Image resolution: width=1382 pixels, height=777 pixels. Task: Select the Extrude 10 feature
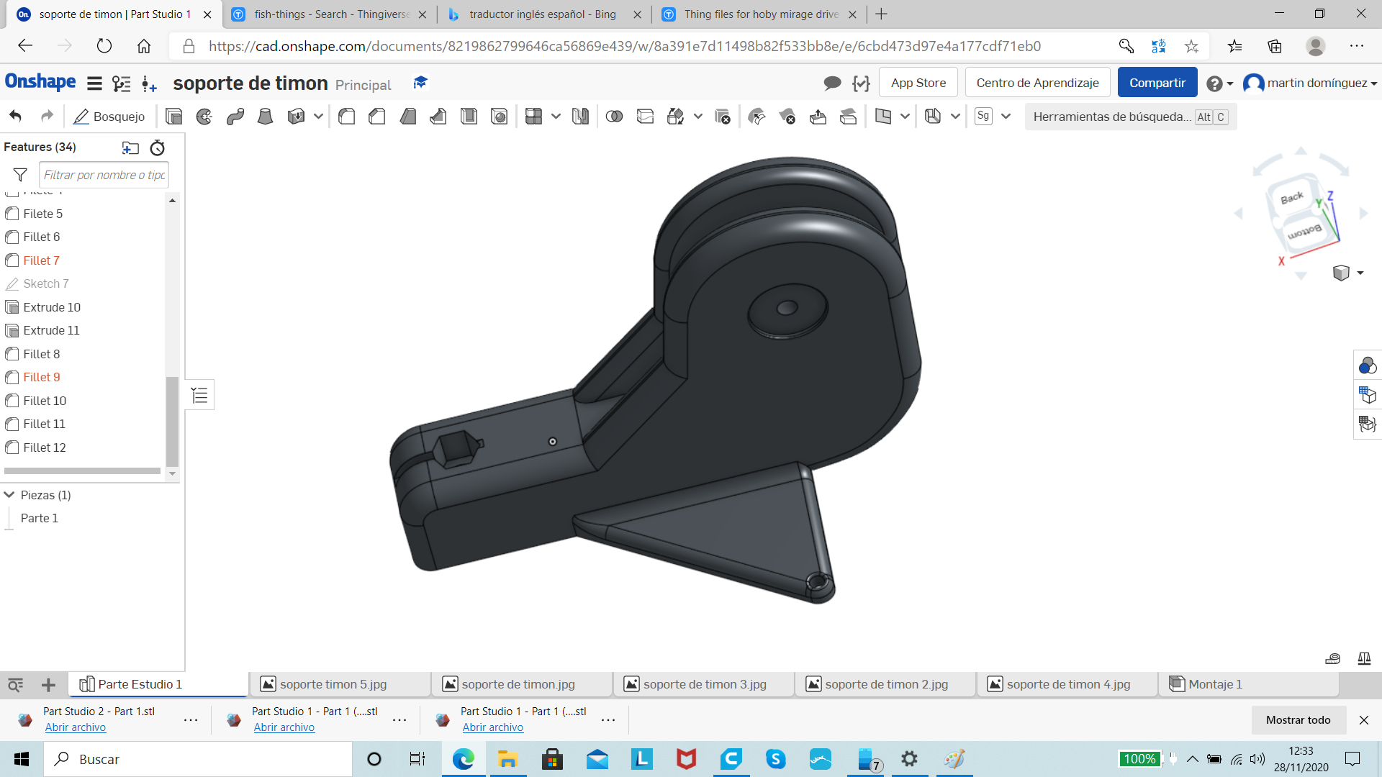pyautogui.click(x=51, y=307)
